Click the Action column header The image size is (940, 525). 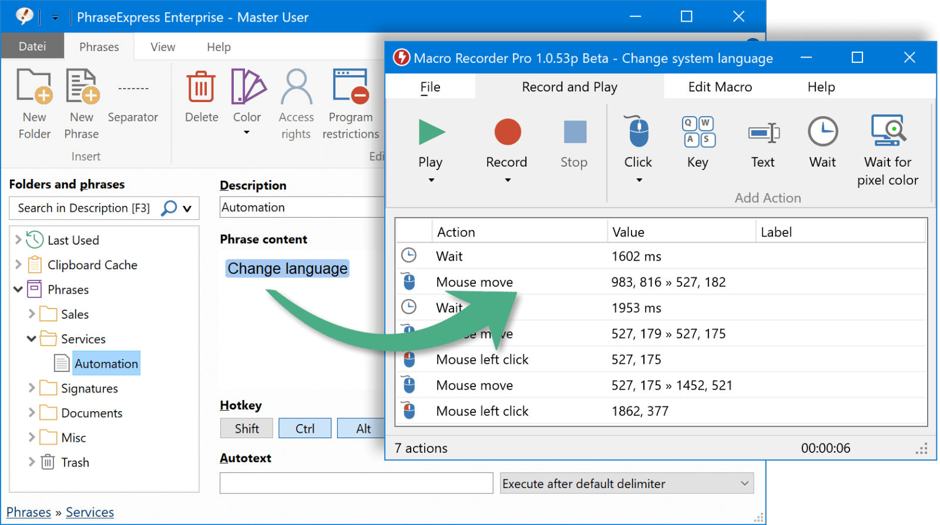click(x=520, y=232)
